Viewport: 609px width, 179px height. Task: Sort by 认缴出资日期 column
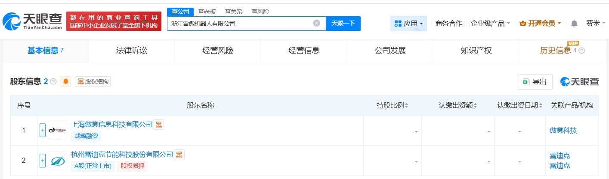(520, 105)
